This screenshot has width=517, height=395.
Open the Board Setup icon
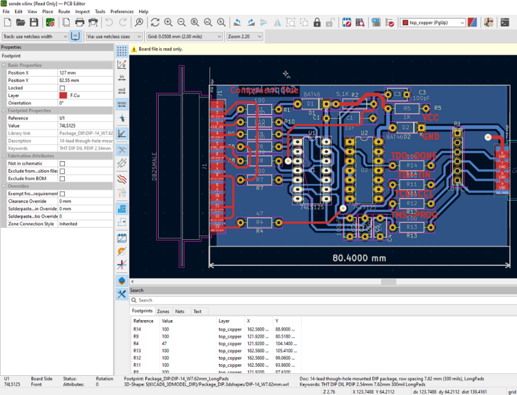click(x=50, y=22)
